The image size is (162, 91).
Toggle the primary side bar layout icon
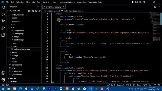[133, 2]
